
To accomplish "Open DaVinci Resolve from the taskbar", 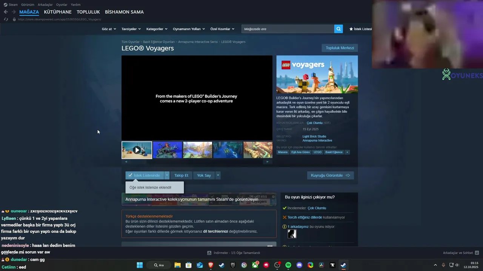I will coord(321,265).
